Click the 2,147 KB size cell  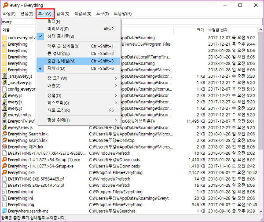coord(197,173)
